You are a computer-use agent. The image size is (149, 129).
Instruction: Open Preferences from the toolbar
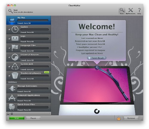tap(131, 10)
